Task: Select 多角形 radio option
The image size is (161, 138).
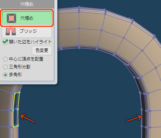Action: 5,75
